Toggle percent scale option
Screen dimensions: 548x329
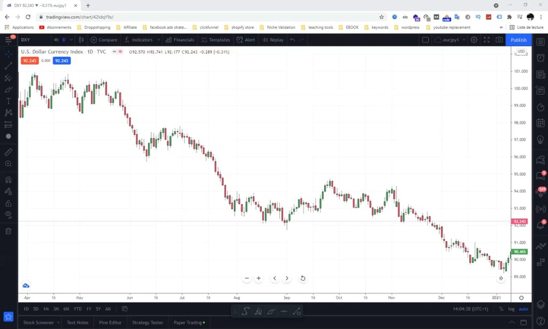(x=501, y=309)
